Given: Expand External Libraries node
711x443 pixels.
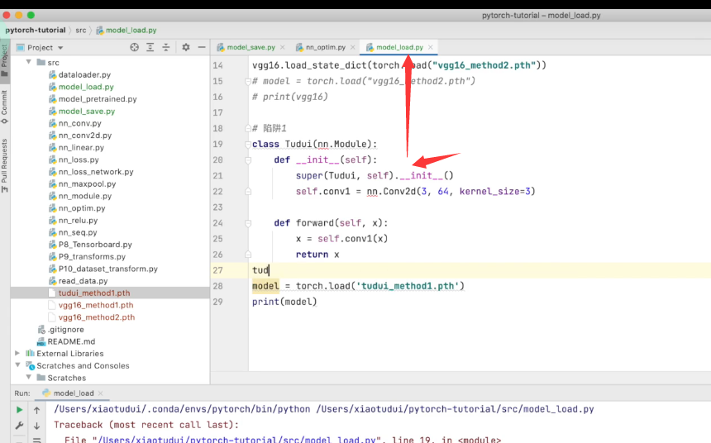Looking at the screenshot, I should click(x=17, y=353).
